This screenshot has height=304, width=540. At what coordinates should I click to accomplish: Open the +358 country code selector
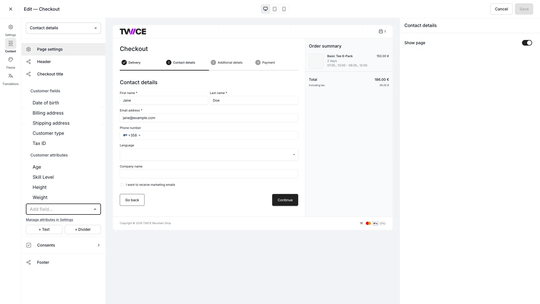point(132,135)
